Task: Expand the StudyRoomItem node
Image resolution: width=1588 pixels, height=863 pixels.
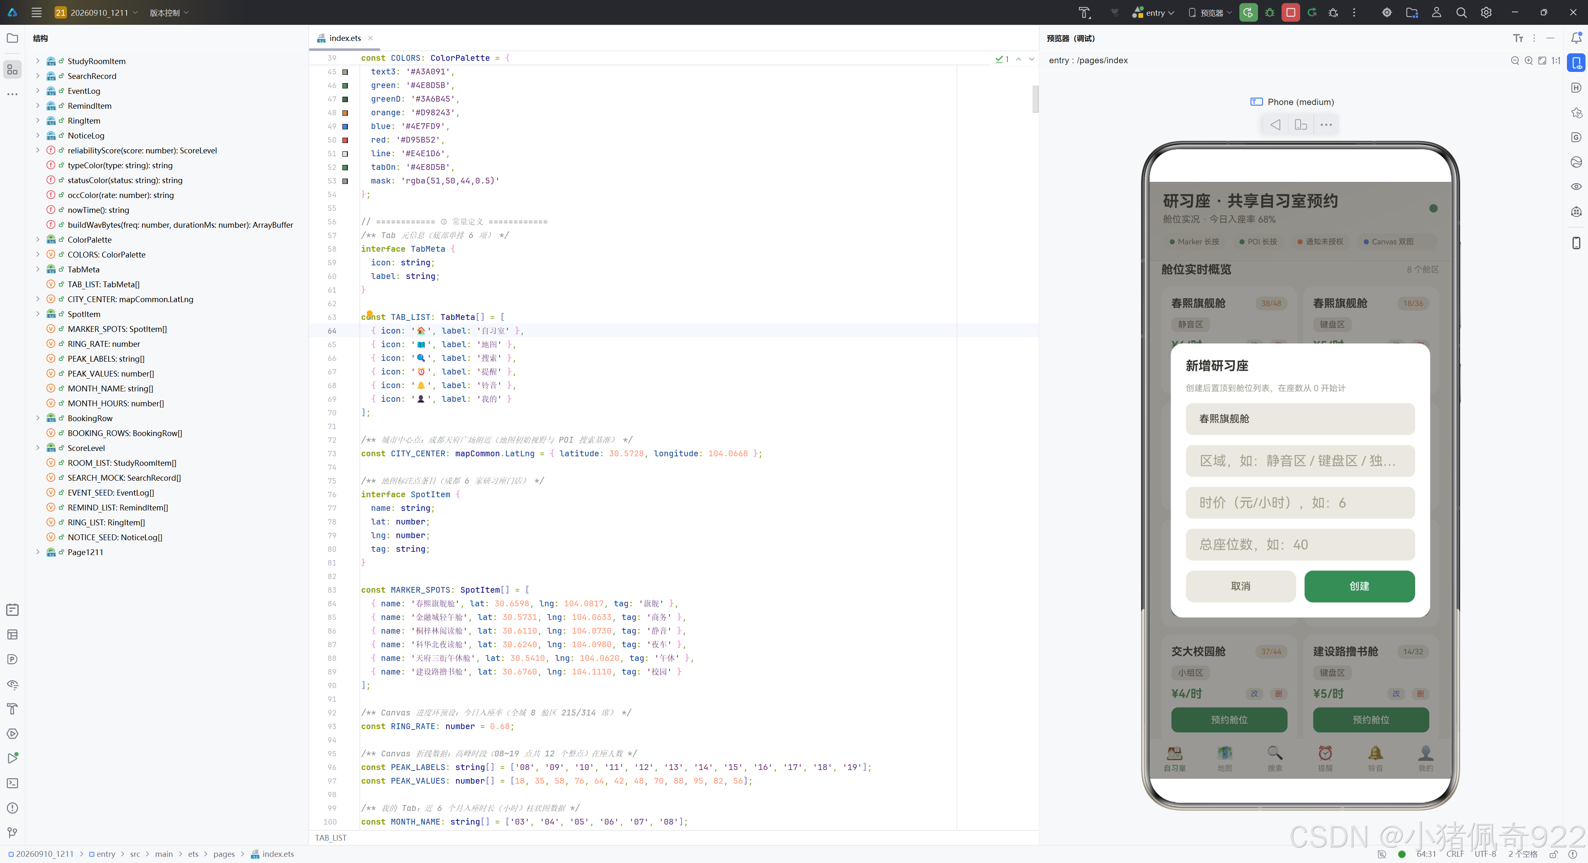Action: tap(38, 61)
